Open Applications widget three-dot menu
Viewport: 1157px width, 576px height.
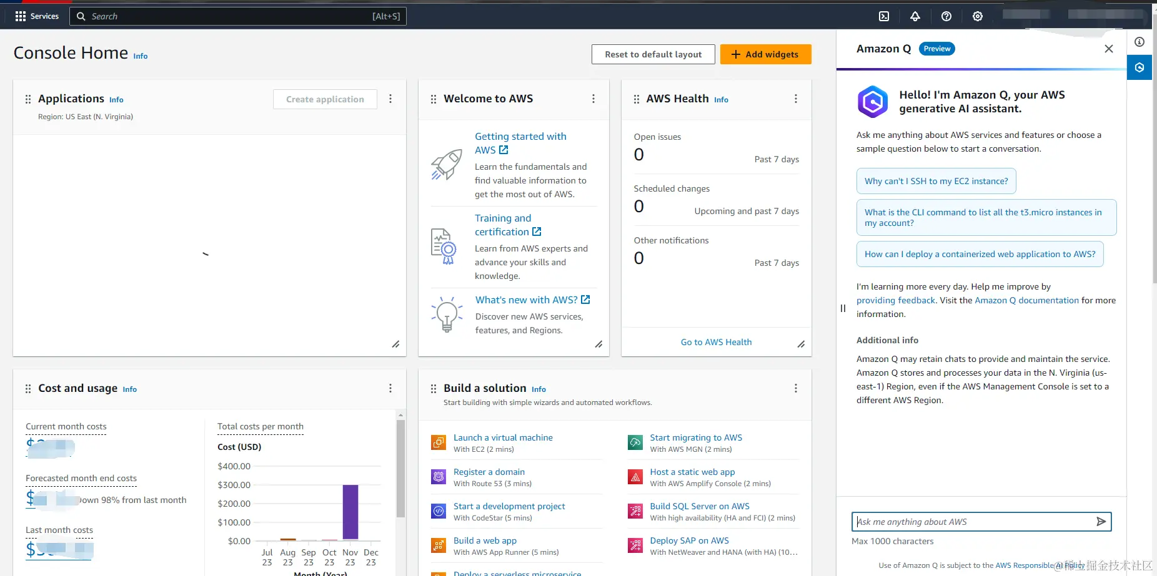[x=390, y=99]
